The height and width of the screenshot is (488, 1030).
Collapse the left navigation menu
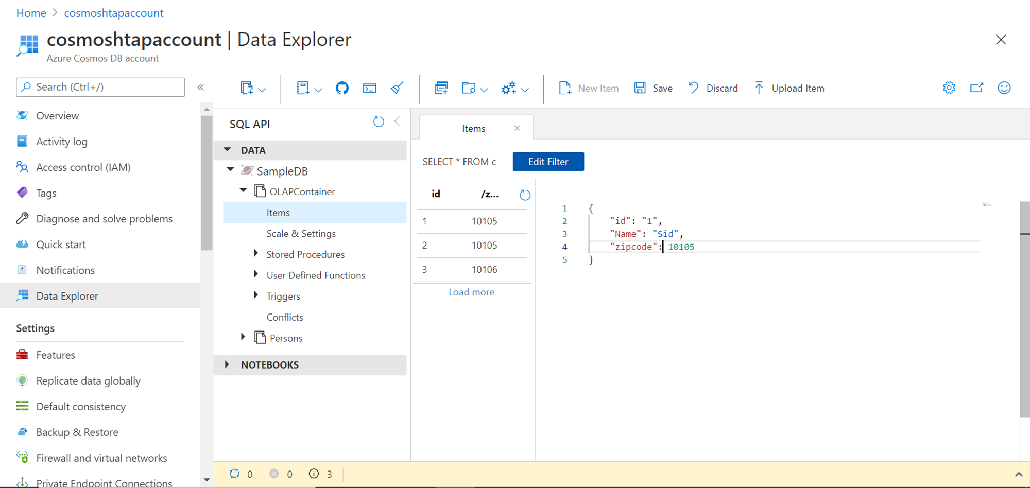[x=201, y=88]
